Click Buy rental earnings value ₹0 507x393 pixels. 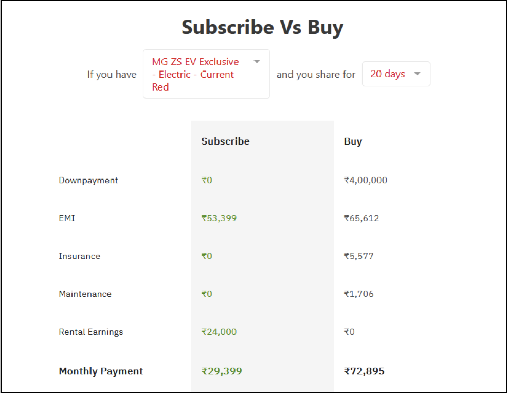click(349, 332)
